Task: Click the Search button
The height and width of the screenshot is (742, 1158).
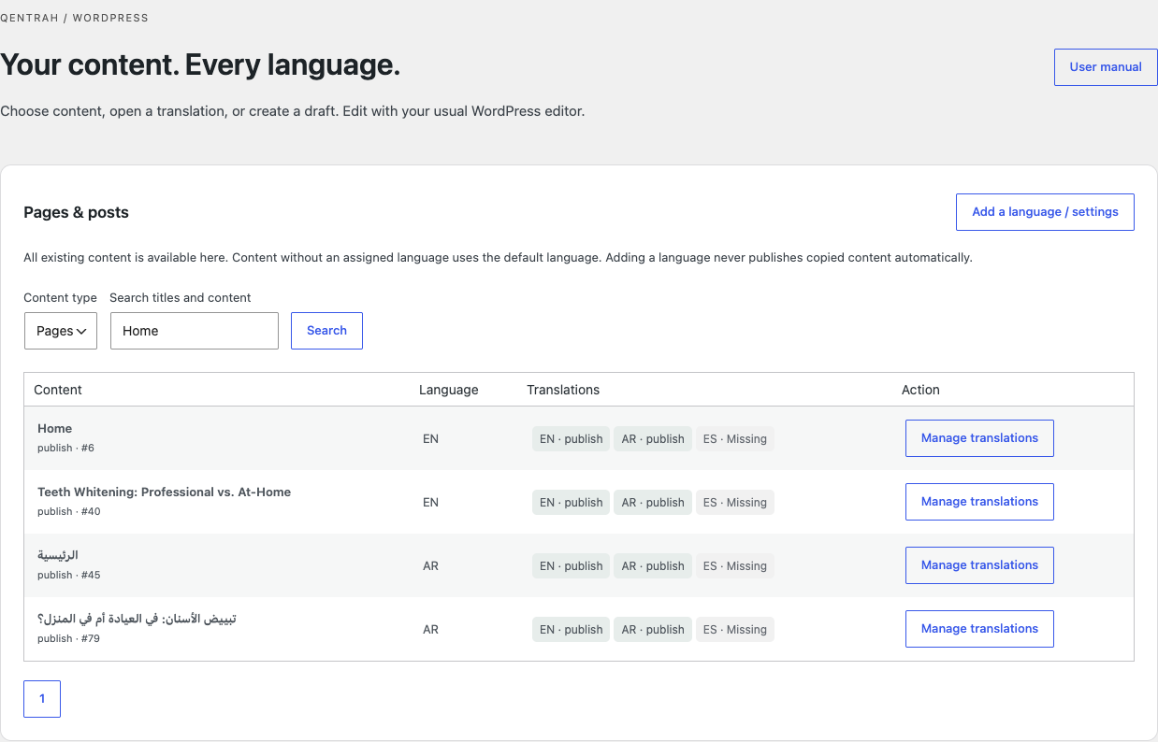Action: tap(326, 331)
